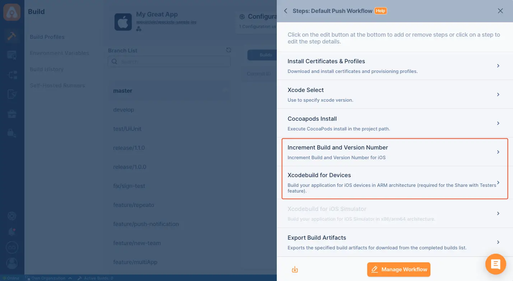Image resolution: width=513 pixels, height=281 pixels.
Task: Open the lock icon in the sidebar
Action: coord(12,133)
